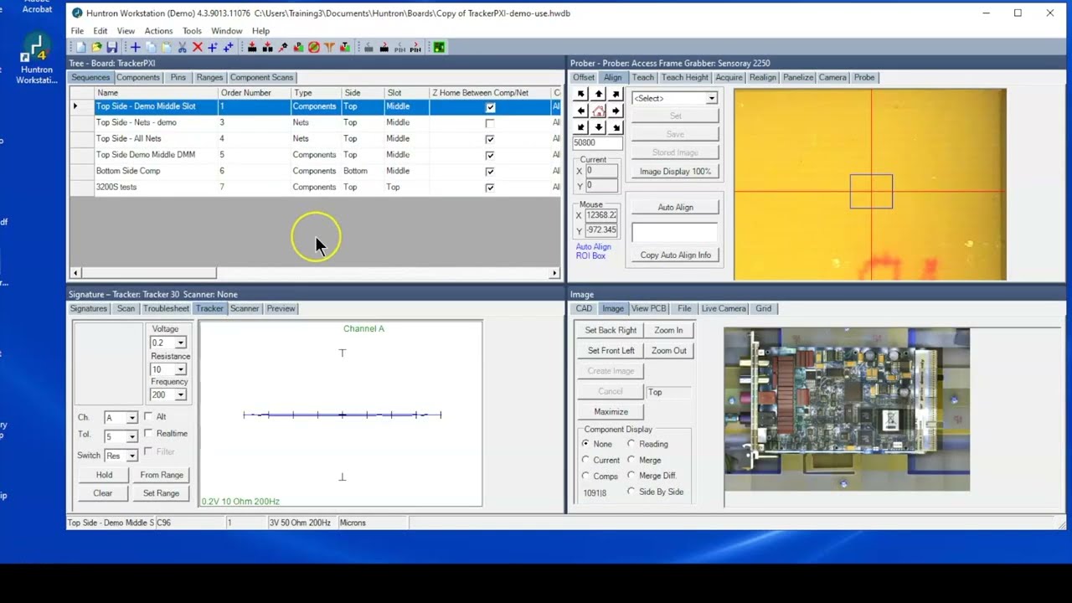Select the Reading radio button
1072x603 pixels.
tap(631, 444)
